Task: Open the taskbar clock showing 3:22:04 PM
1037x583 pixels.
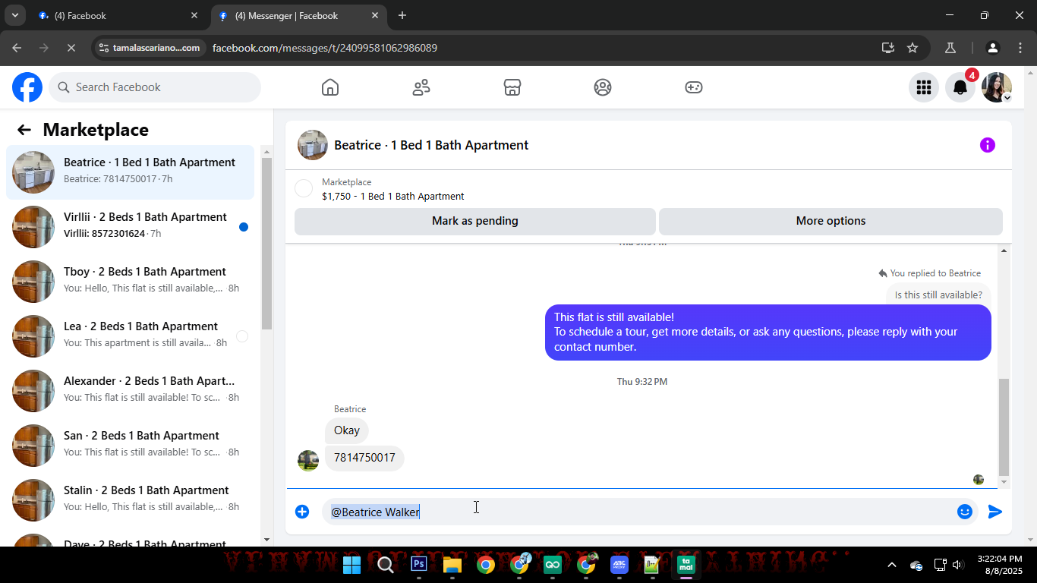Action: pyautogui.click(x=1000, y=565)
